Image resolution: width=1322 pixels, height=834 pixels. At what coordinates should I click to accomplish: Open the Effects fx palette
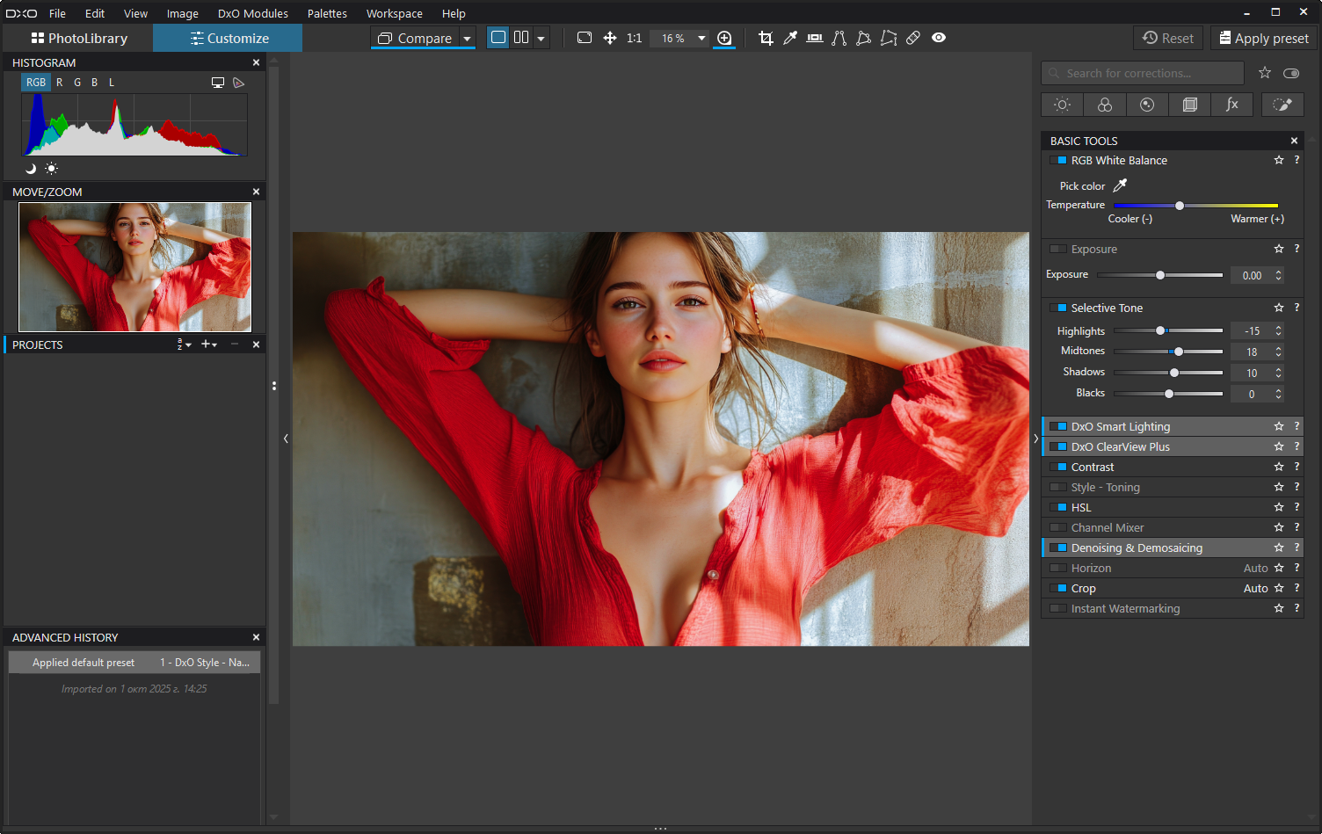1232,105
